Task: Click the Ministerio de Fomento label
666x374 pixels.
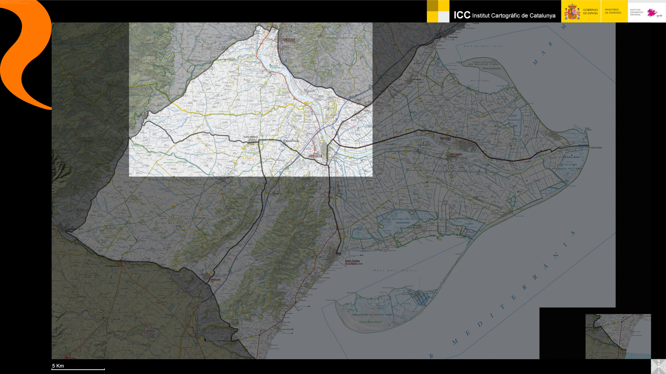Action: 613,11
